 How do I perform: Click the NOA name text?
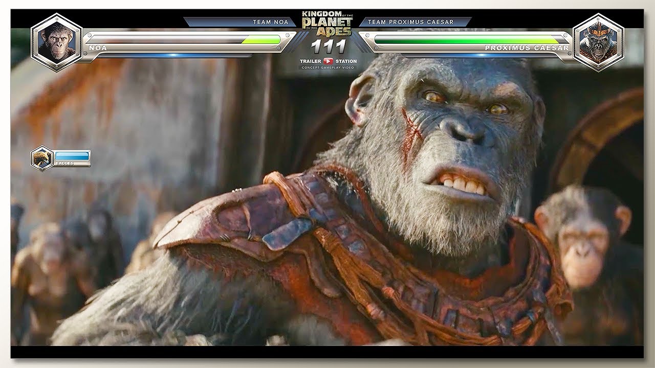[x=97, y=48]
